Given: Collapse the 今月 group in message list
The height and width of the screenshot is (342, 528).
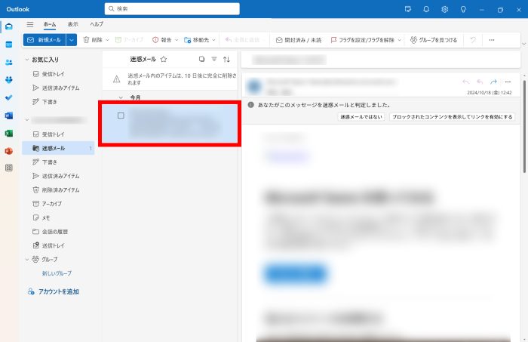Looking at the screenshot, I should [121, 98].
